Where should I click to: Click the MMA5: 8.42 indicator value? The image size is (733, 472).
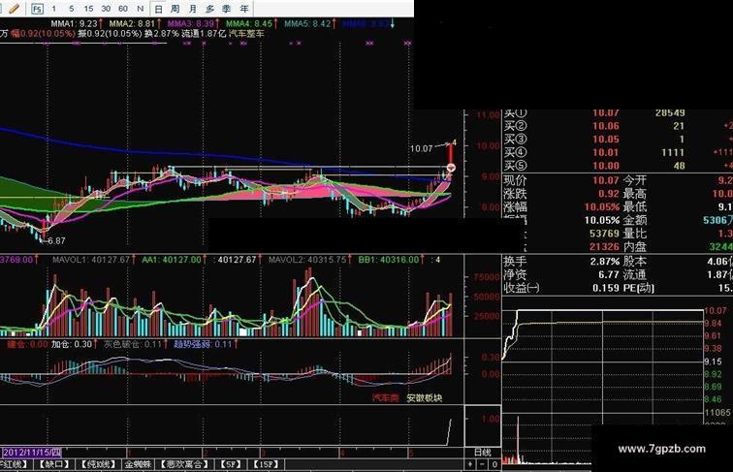coord(307,23)
